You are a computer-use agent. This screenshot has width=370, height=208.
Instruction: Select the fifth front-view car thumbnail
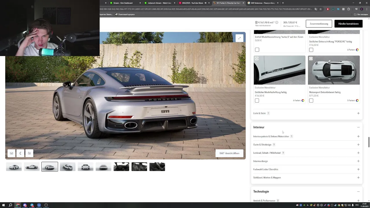pos(86,167)
